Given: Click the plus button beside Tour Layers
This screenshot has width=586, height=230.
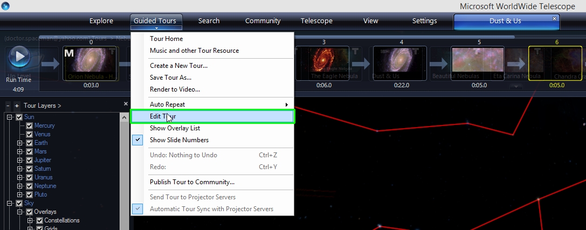Looking at the screenshot, I should (17, 106).
